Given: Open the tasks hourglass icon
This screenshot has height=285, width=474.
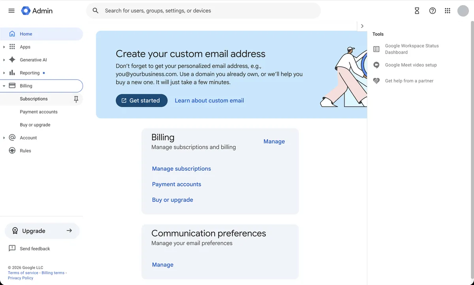Looking at the screenshot, I should [x=417, y=11].
